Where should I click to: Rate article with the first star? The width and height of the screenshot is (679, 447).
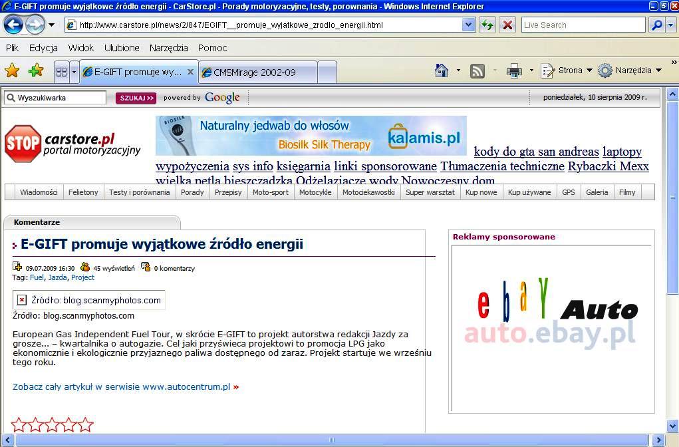19,425
